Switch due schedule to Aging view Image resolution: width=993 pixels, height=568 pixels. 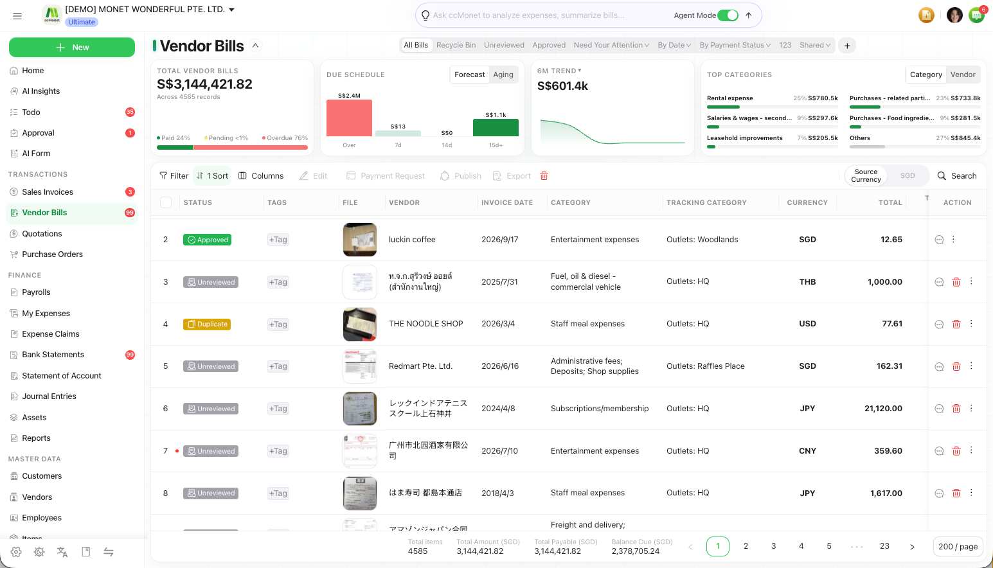tap(503, 75)
